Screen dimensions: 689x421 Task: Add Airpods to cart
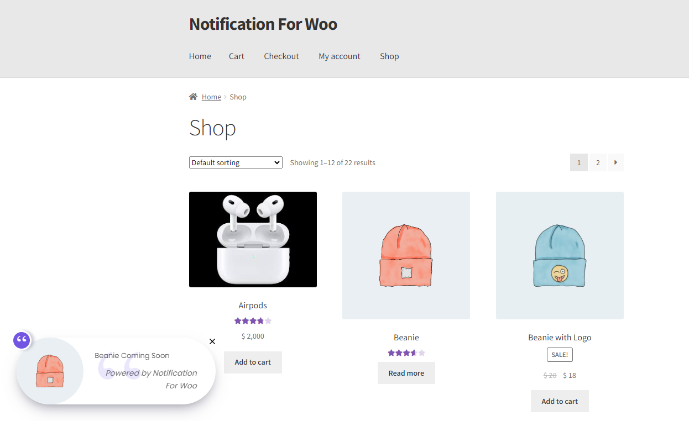point(253,362)
